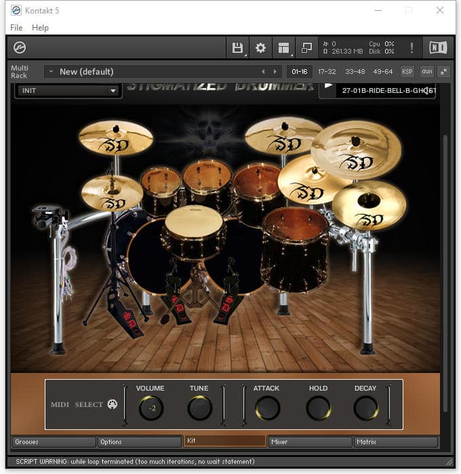Click the hi-hat foot pedal

[125, 316]
